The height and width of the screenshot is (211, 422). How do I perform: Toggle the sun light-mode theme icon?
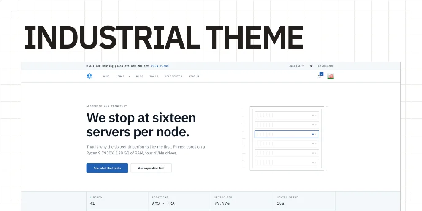click(311, 66)
